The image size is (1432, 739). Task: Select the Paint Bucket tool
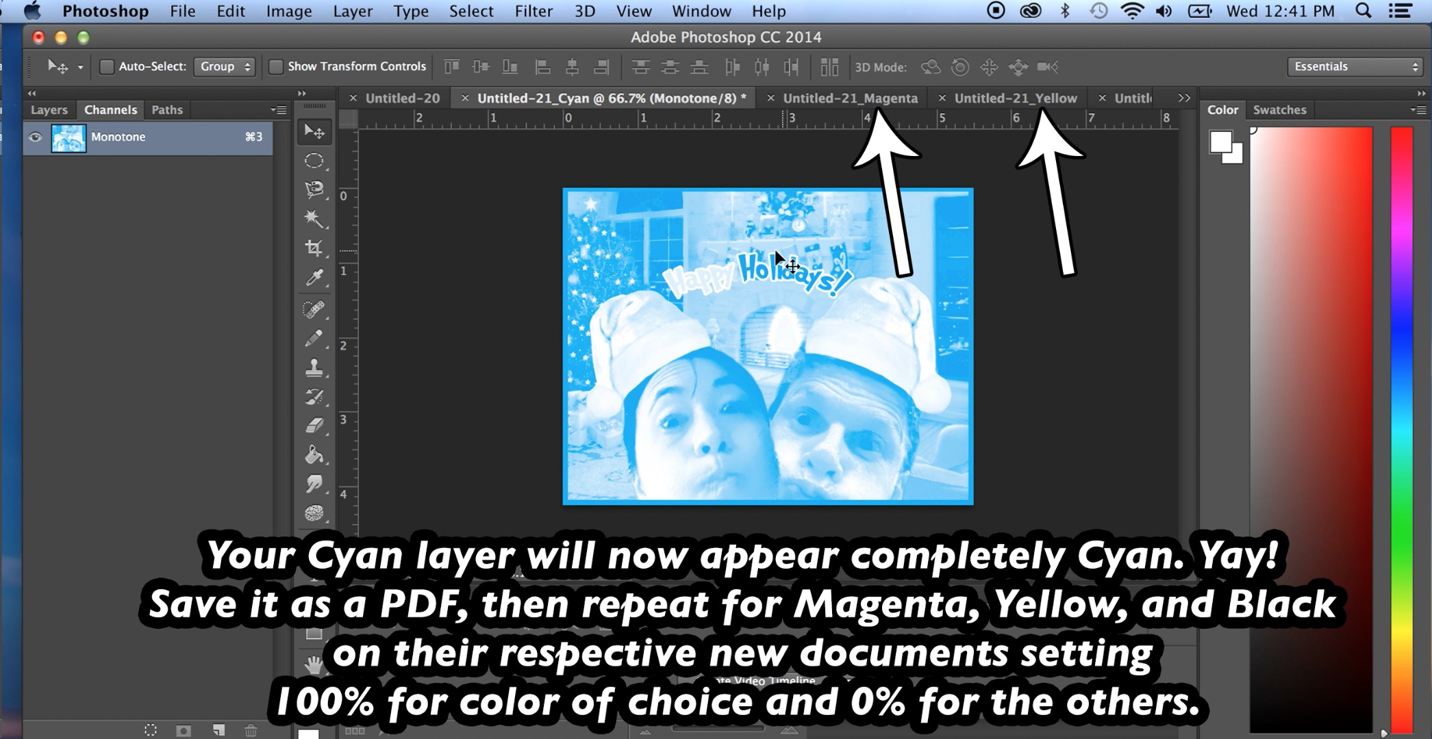pyautogui.click(x=314, y=454)
